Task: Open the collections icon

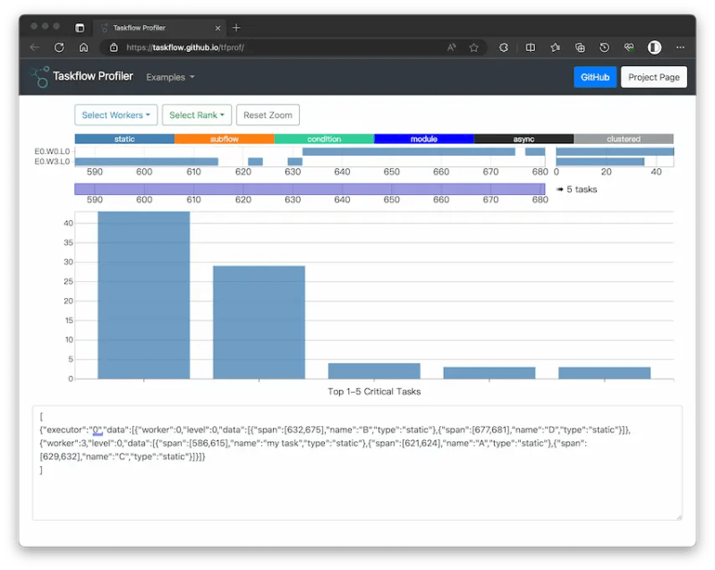Action: [x=580, y=47]
